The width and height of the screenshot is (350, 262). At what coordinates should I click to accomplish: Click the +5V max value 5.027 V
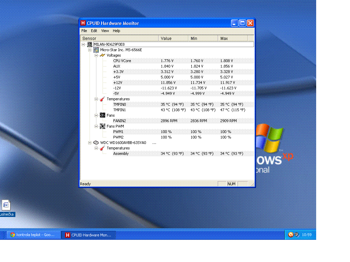click(227, 77)
